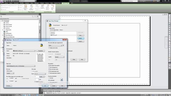The width and height of the screenshot is (171, 96).
Task: Select the Portrait orientation radio button
Action: pyautogui.click(x=49, y=78)
